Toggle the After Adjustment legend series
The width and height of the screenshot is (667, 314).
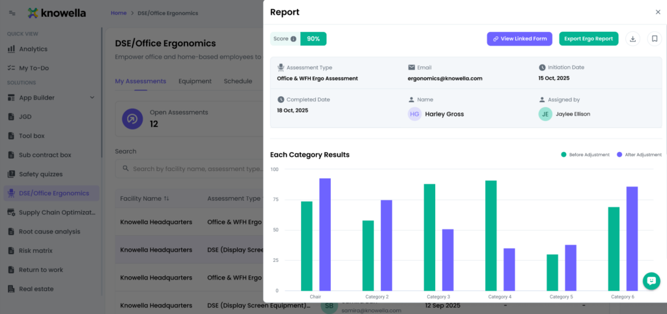coord(639,155)
